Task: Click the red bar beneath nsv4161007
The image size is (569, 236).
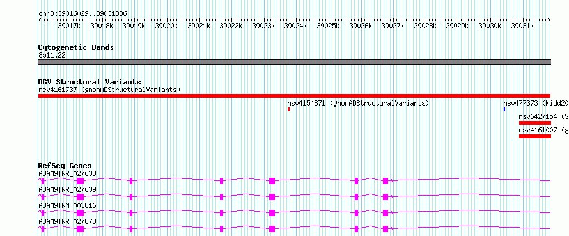Action: (x=535, y=136)
